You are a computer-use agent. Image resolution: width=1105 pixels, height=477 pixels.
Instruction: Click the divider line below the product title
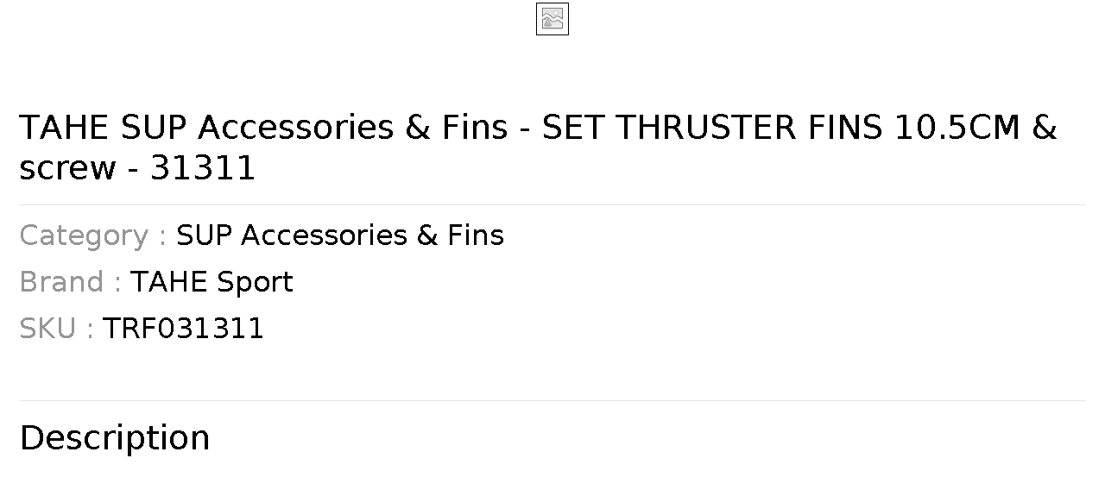click(x=552, y=205)
